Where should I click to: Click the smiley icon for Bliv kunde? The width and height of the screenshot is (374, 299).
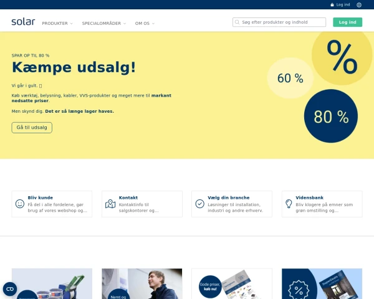click(20, 204)
